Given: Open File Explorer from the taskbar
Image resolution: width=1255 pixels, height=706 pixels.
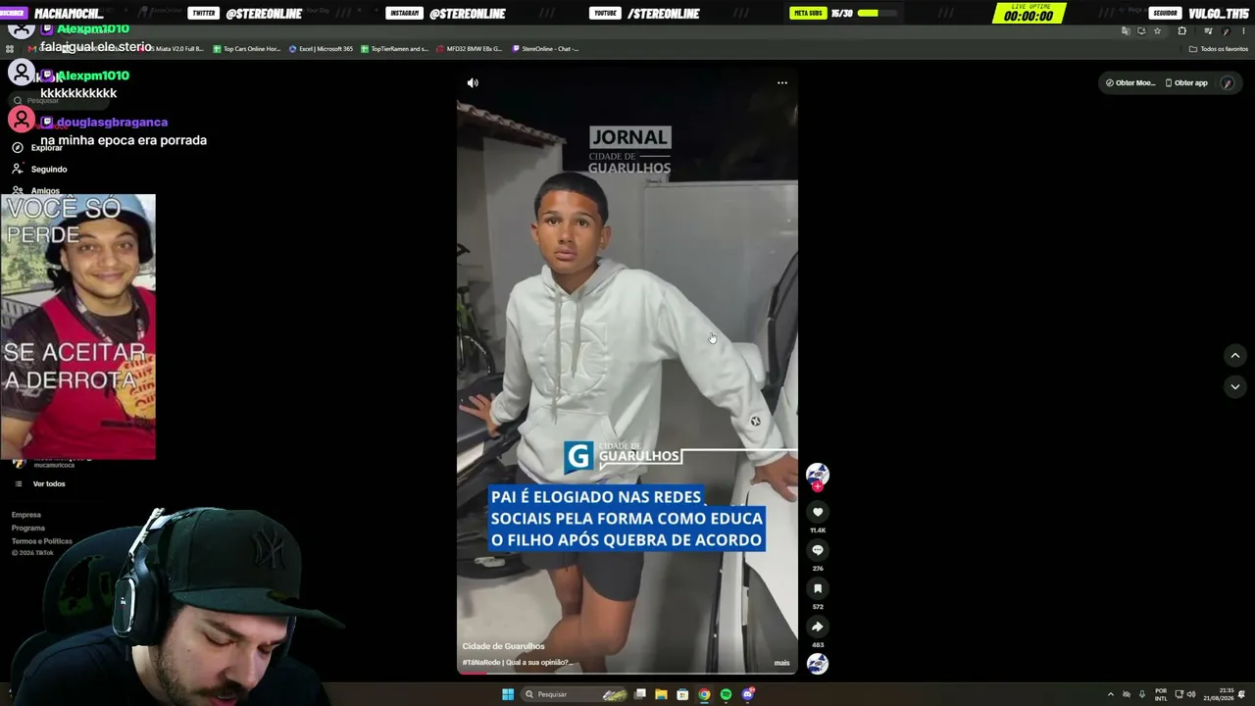Looking at the screenshot, I should 661,694.
